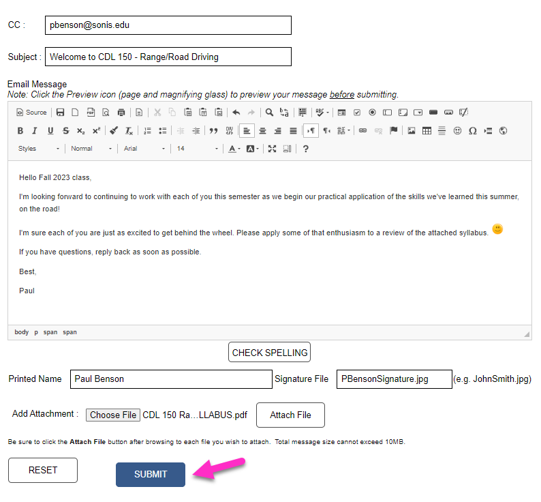Open Find with the magnifier icon
Viewport: 541px width, 502px height.
269,113
